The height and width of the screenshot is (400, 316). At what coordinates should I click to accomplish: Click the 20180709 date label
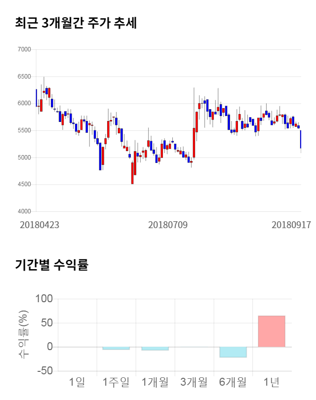click(168, 224)
